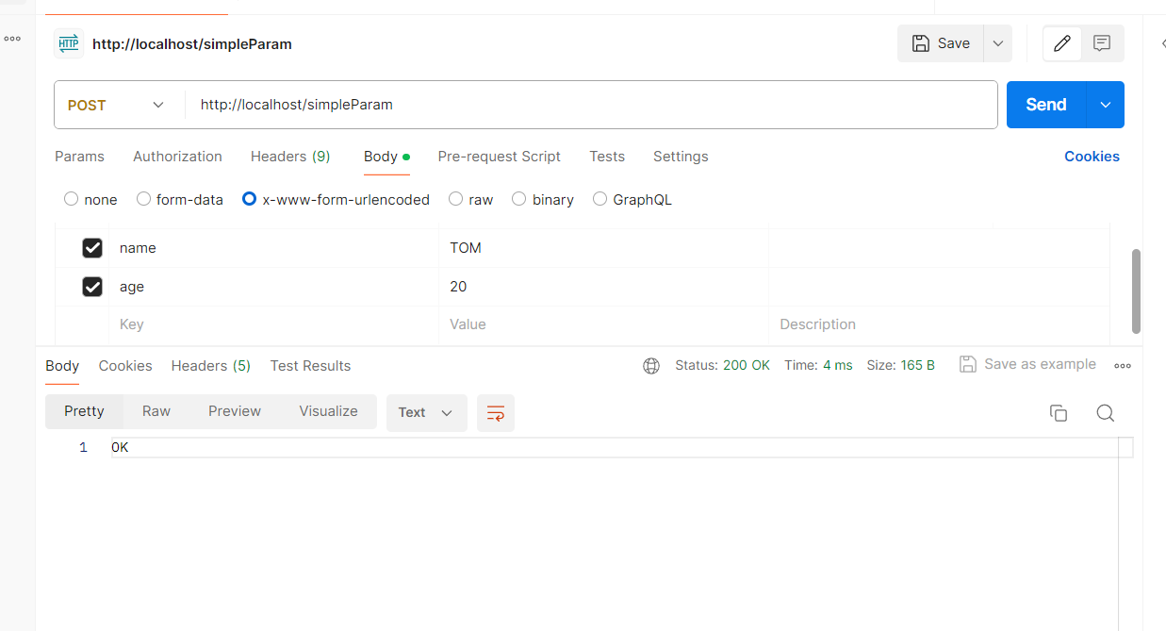Uncheck the name parameter checkbox

pyautogui.click(x=92, y=248)
